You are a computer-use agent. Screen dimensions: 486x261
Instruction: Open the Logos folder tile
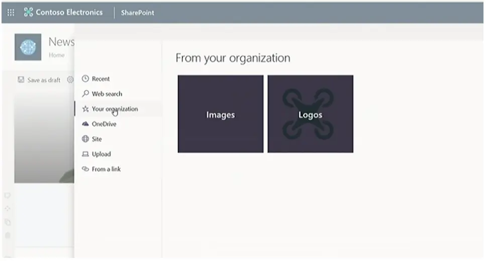310,114
